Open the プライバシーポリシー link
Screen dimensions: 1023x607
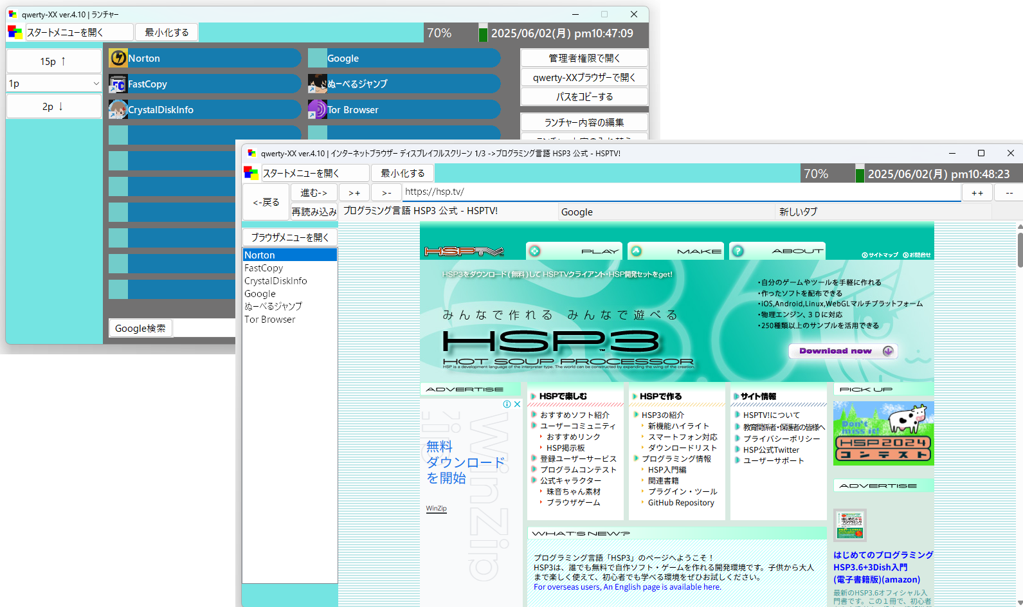tap(781, 439)
